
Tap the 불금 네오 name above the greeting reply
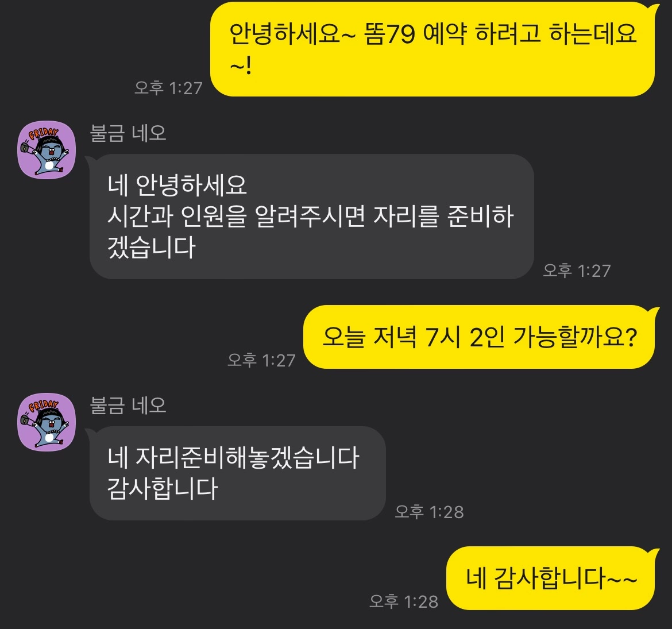click(128, 133)
